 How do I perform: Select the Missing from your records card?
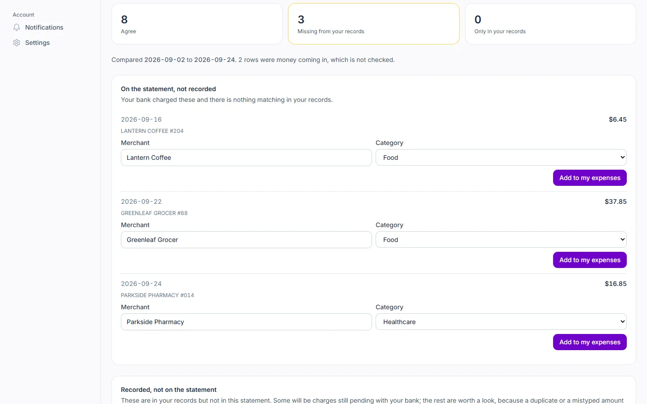[x=374, y=24]
